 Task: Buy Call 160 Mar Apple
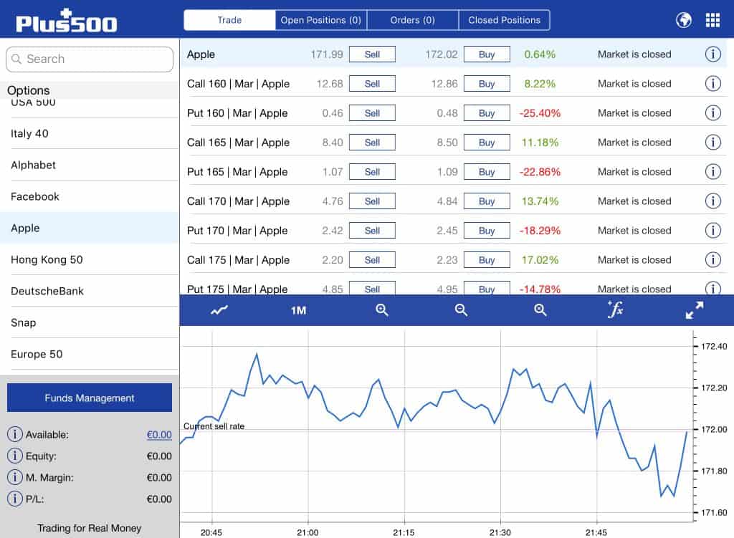(x=487, y=84)
